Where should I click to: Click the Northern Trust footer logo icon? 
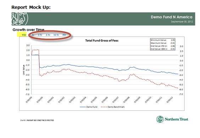click(x=160, y=119)
